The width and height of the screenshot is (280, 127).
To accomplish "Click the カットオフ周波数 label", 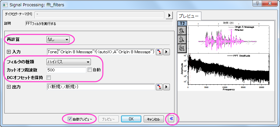I will (x=22, y=70).
